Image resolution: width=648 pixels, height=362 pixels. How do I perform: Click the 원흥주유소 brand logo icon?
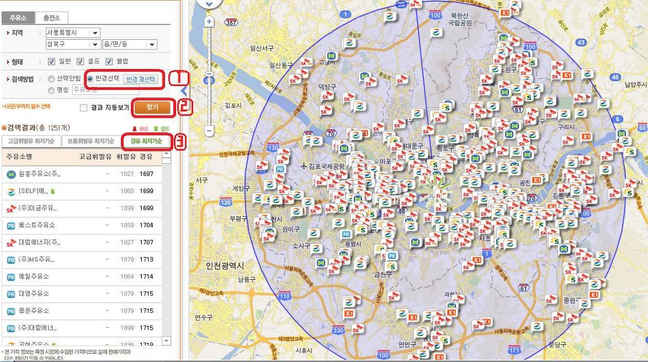pyautogui.click(x=11, y=175)
